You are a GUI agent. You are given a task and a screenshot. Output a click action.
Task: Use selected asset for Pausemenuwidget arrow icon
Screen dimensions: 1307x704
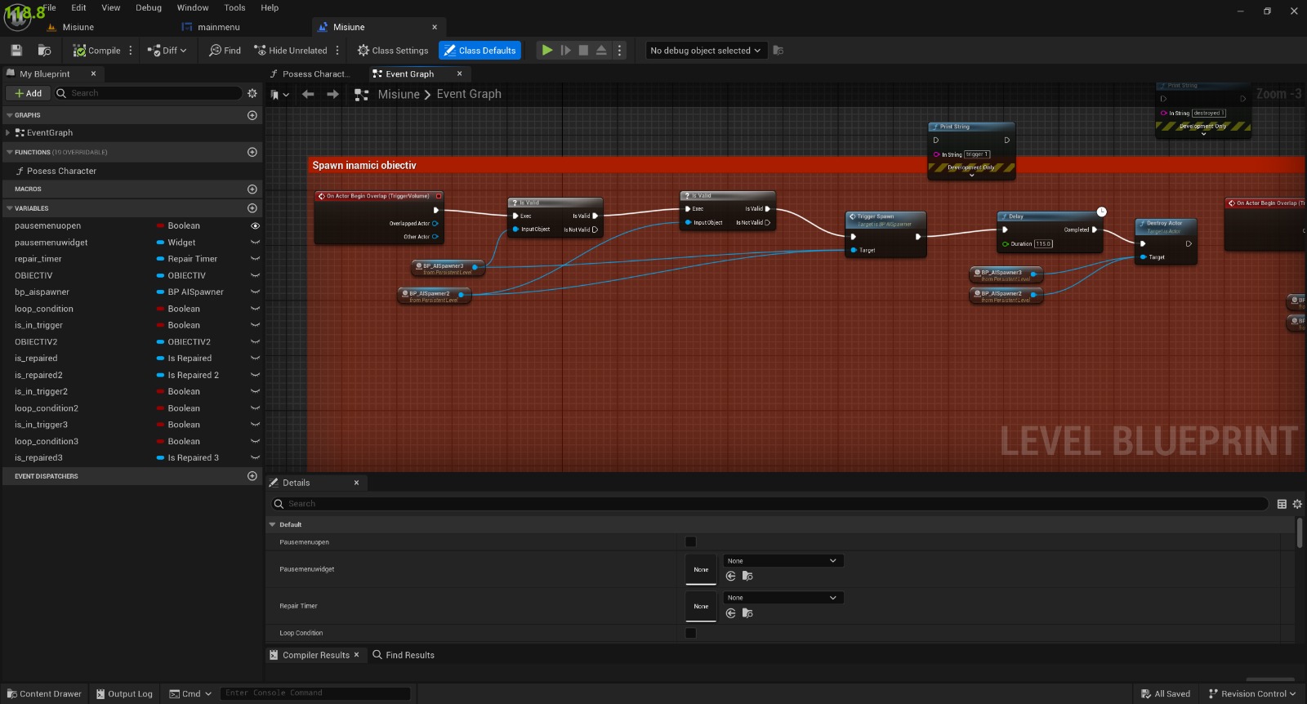pos(731,576)
